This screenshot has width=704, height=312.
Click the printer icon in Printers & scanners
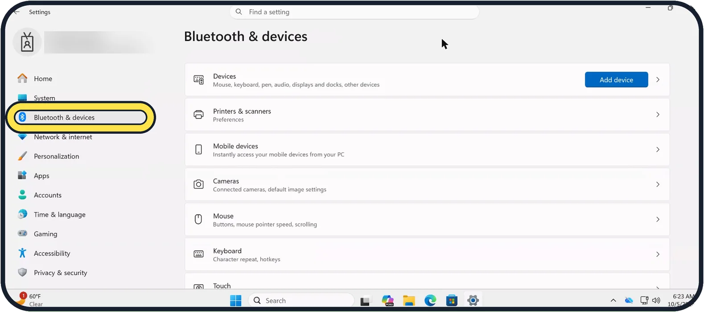(199, 115)
